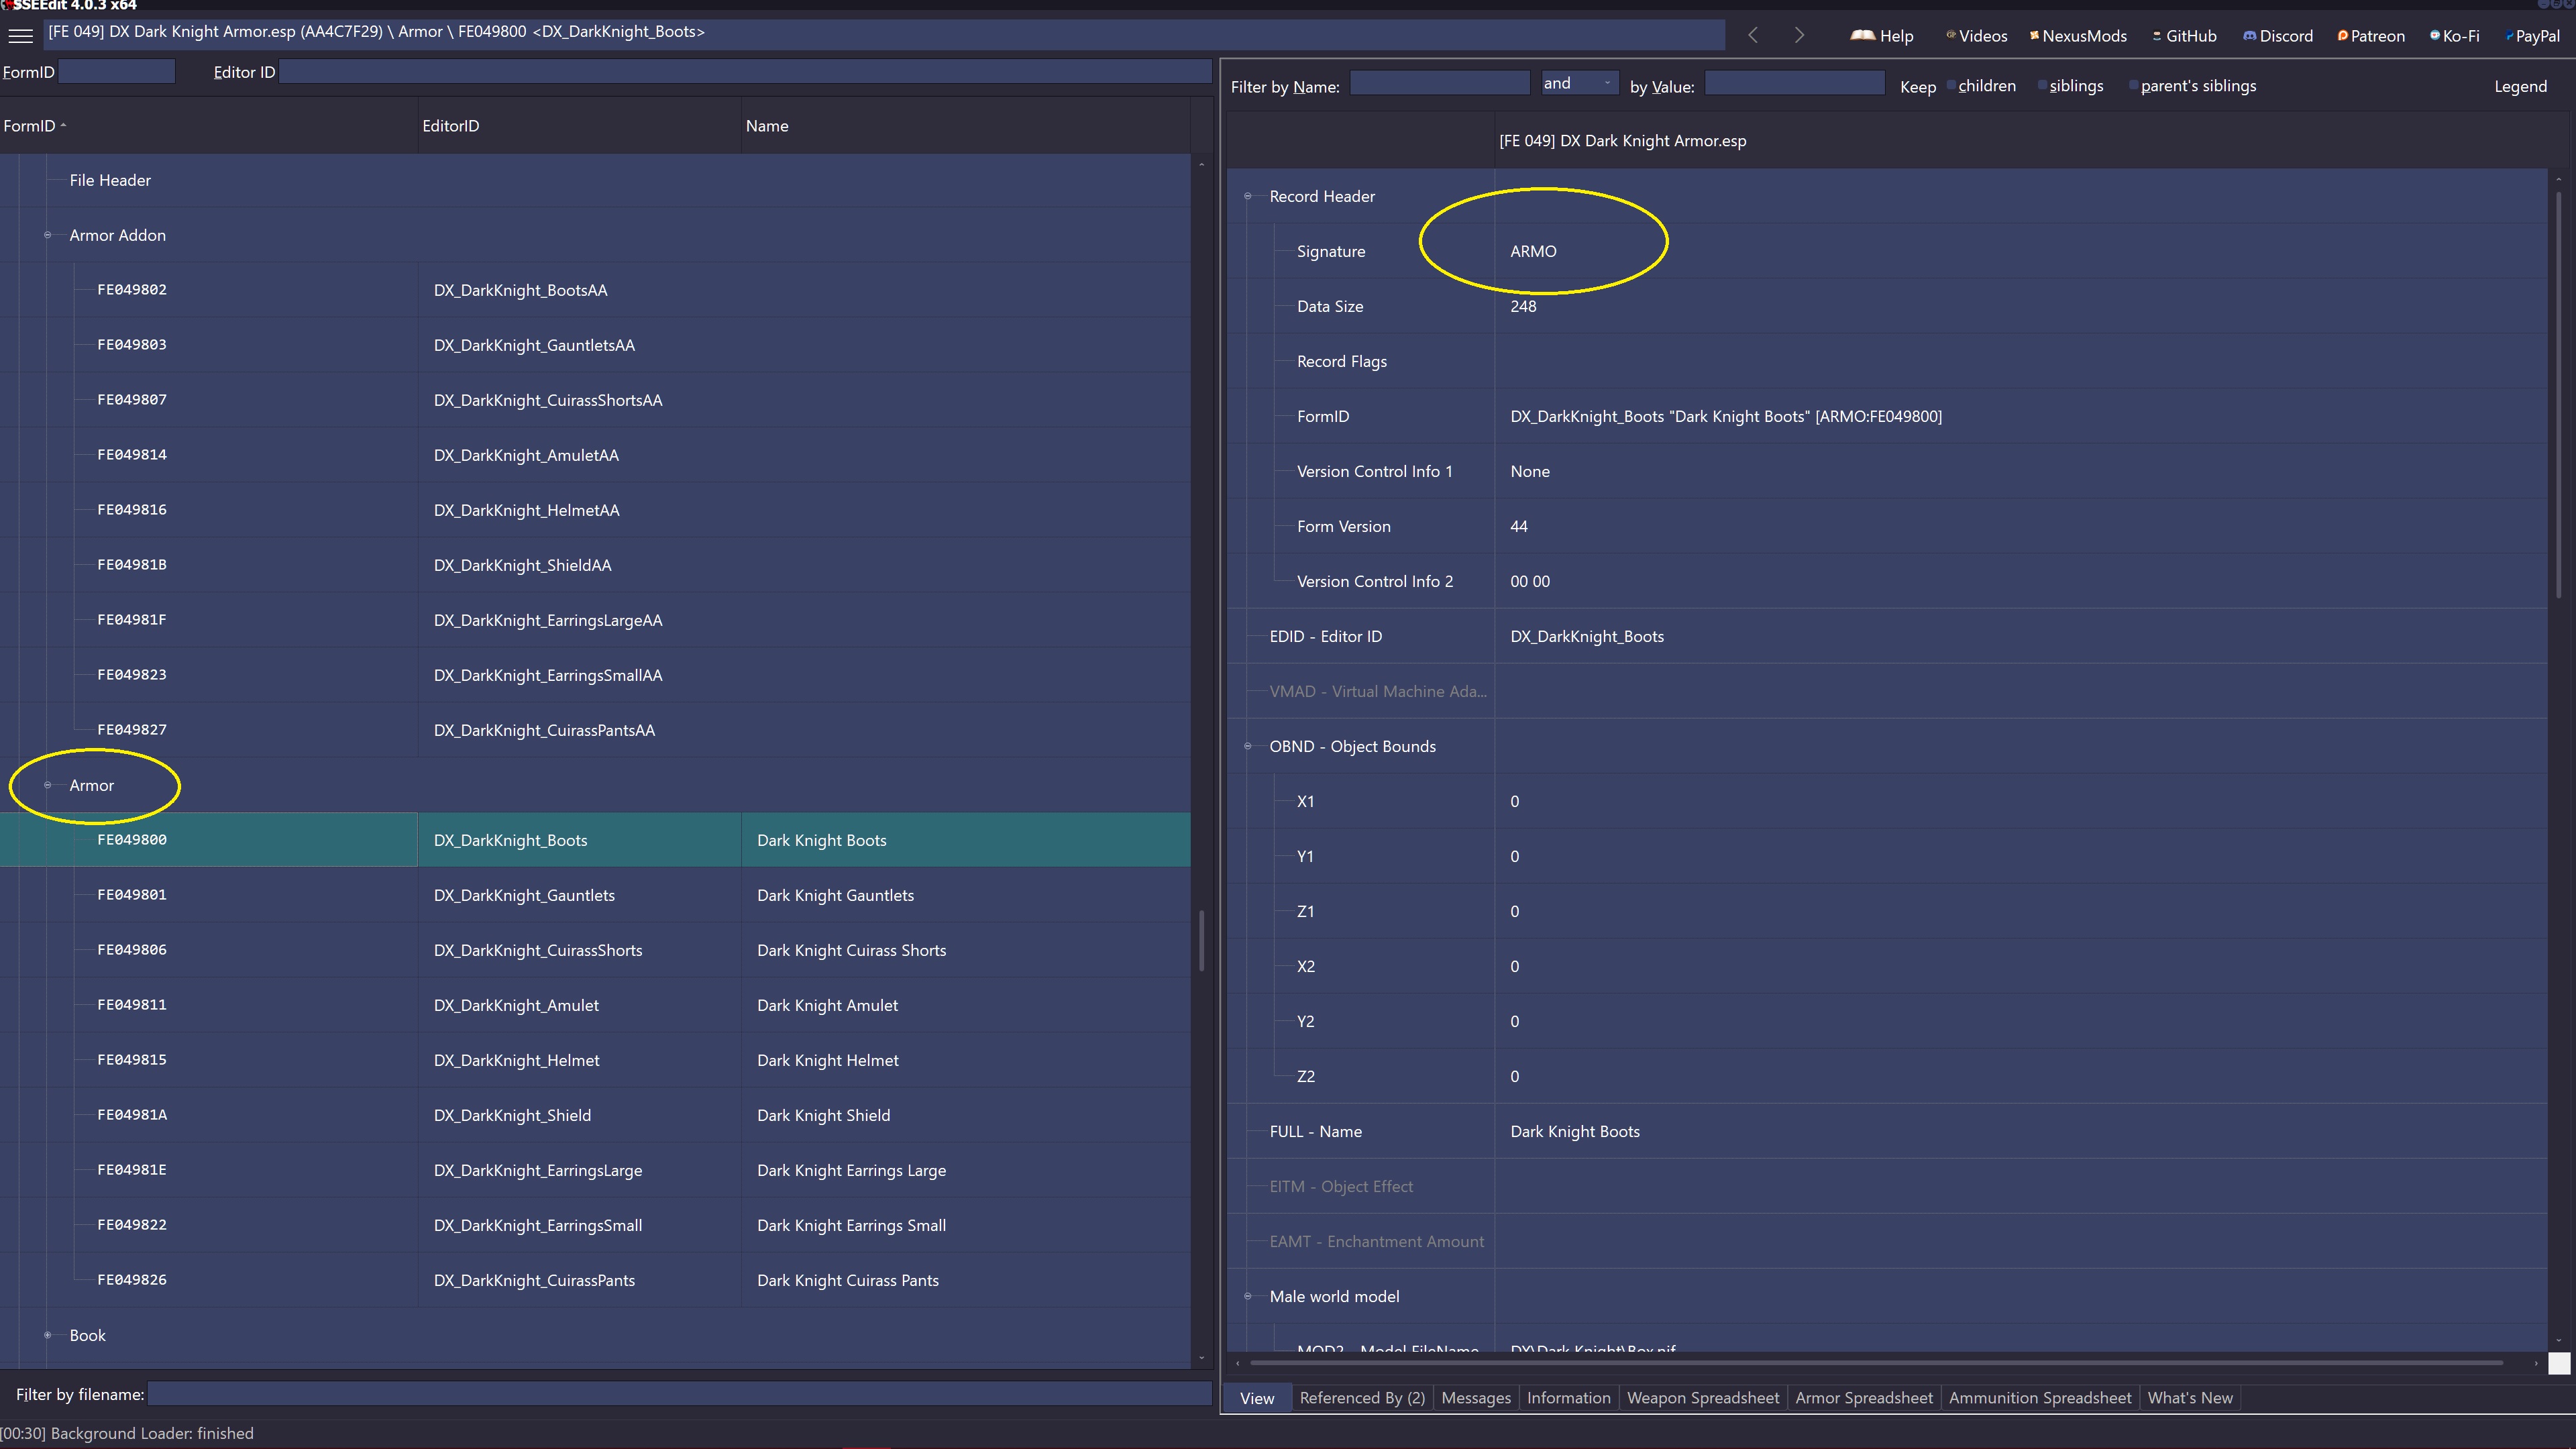Select the Dark Knight Amulet record
The height and width of the screenshot is (1449, 2576).
[595, 1005]
